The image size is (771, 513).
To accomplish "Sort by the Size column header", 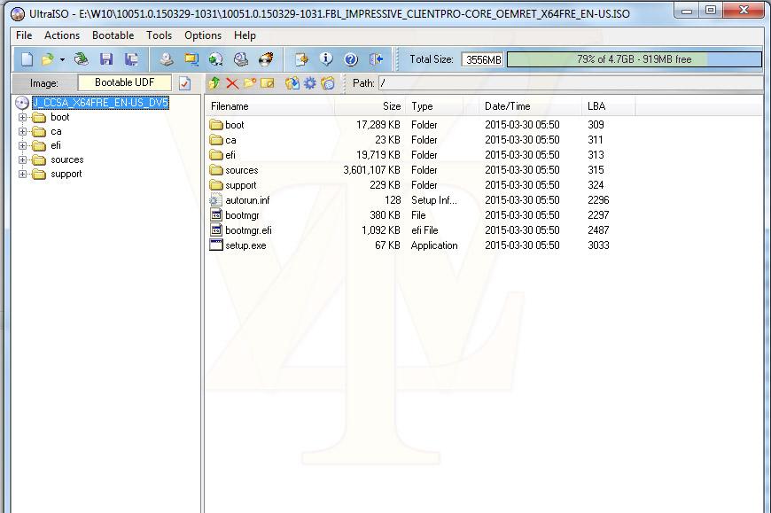I will tap(370, 106).
